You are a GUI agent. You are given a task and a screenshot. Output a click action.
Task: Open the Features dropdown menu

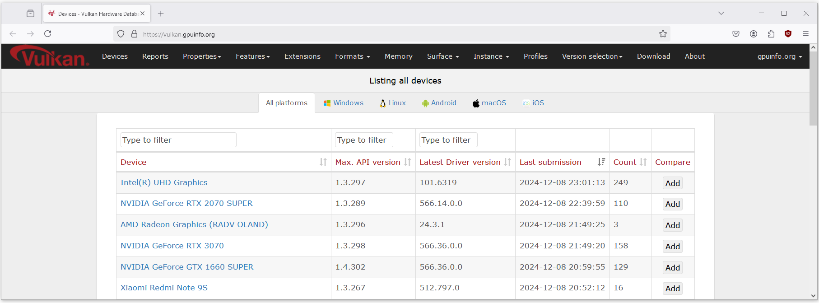(x=253, y=56)
